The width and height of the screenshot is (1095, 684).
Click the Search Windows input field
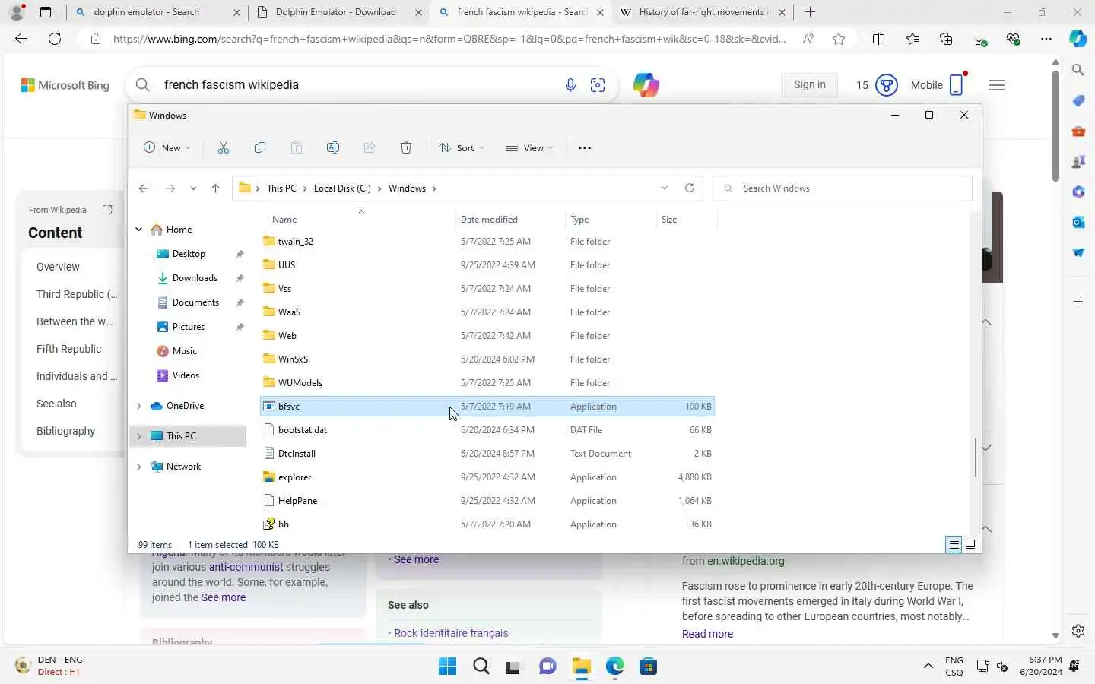tap(843, 188)
